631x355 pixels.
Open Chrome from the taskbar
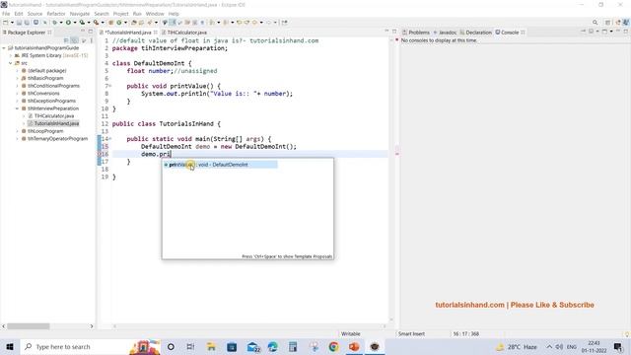(333, 346)
